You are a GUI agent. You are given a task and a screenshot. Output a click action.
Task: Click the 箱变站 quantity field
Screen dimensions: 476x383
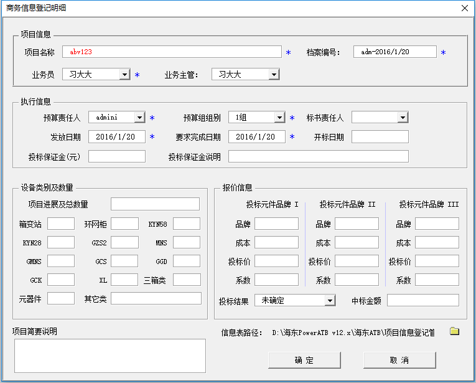click(60, 224)
